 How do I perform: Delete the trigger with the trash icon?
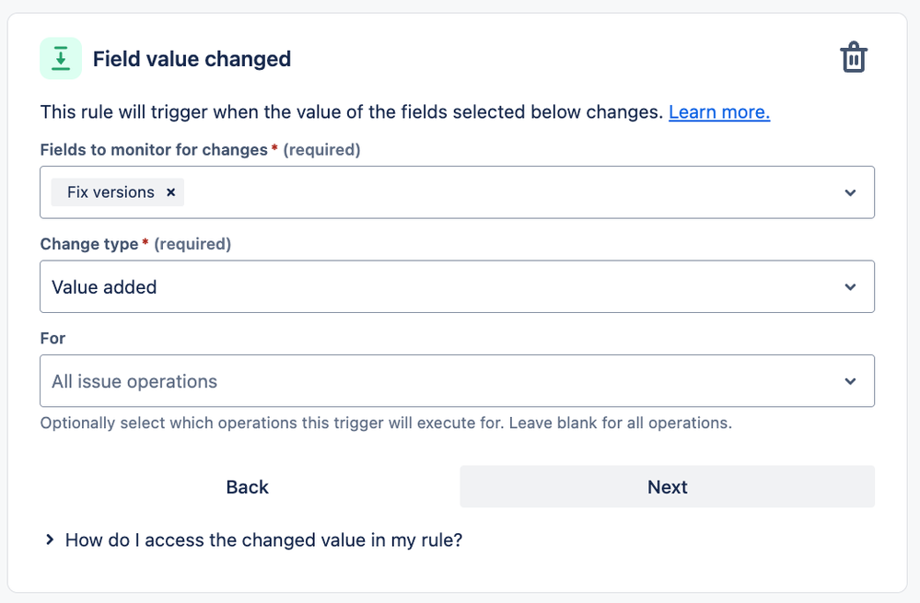pyautogui.click(x=853, y=57)
